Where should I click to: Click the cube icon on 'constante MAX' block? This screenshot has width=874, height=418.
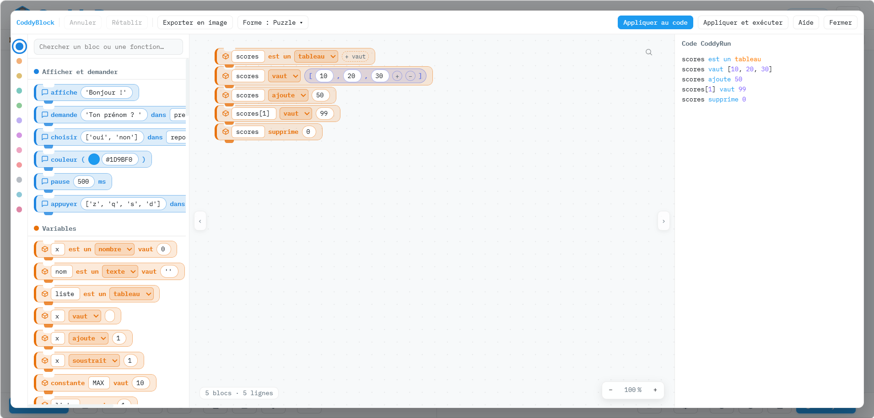(45, 383)
